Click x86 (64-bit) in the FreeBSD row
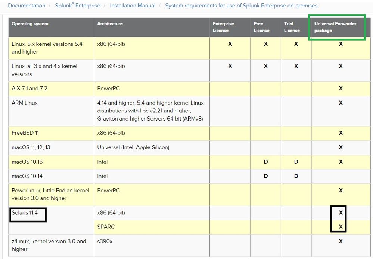Screen dimensions: 373x259 click(x=152, y=133)
